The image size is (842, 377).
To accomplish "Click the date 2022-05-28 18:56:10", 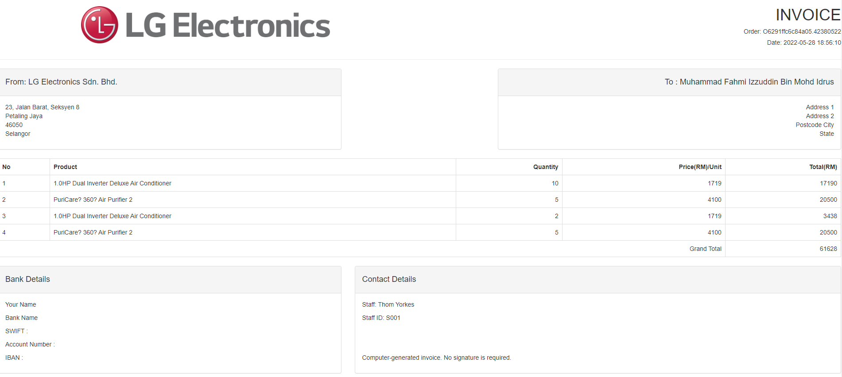I will tap(812, 42).
